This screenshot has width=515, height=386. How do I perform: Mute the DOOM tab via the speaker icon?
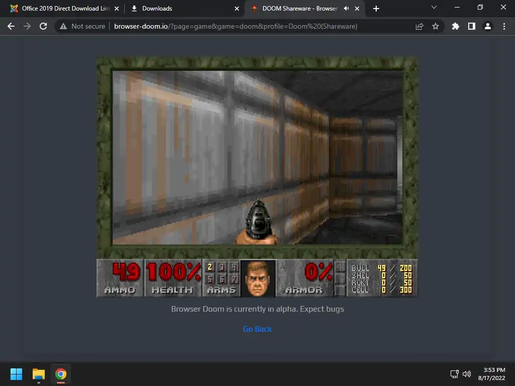[x=346, y=9]
